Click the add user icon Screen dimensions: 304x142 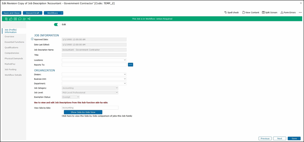[24, 19]
